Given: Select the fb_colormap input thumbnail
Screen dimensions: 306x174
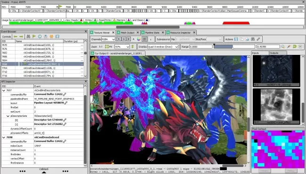Looking at the screenshot, I should pyautogui.click(x=276, y=71).
